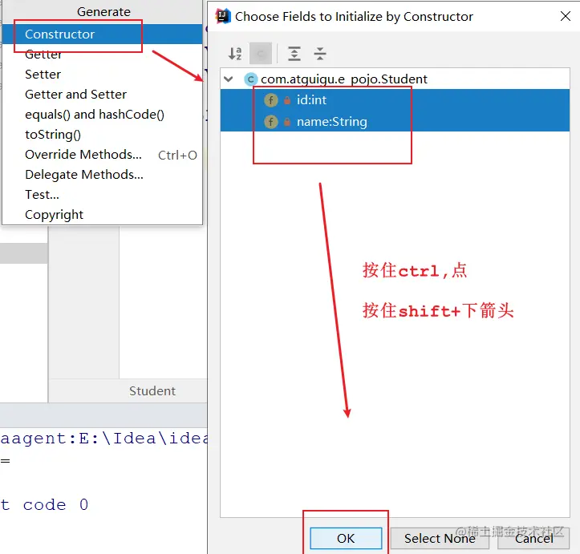Choose Copyright in the Generate menu
The height and width of the screenshot is (554, 580).
102,215
